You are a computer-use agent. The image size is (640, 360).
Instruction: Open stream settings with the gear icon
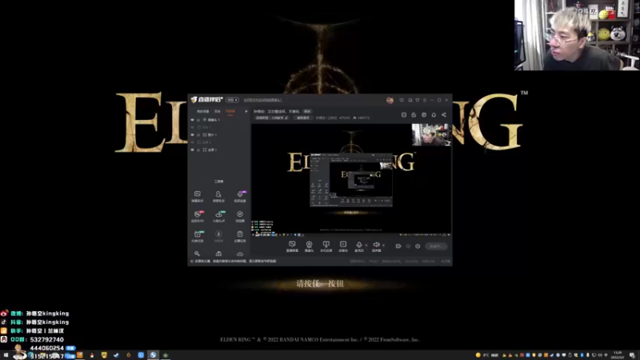pos(418,246)
